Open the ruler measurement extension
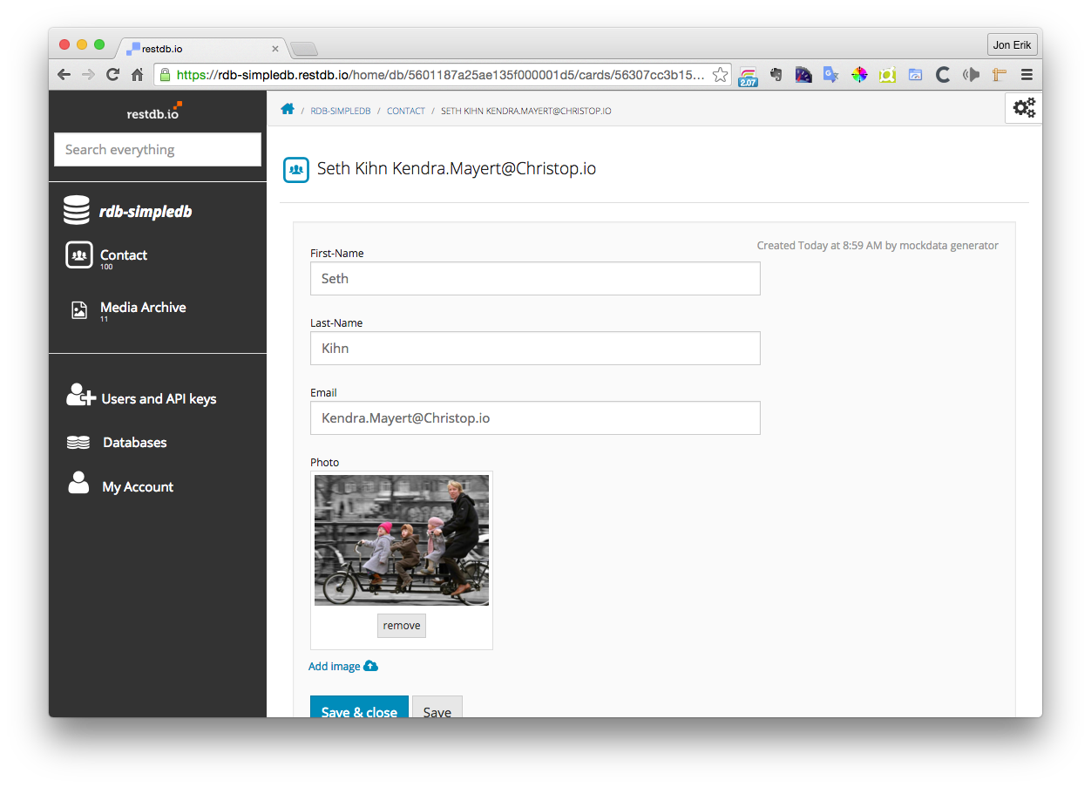This screenshot has width=1091, height=787. tap(1000, 75)
